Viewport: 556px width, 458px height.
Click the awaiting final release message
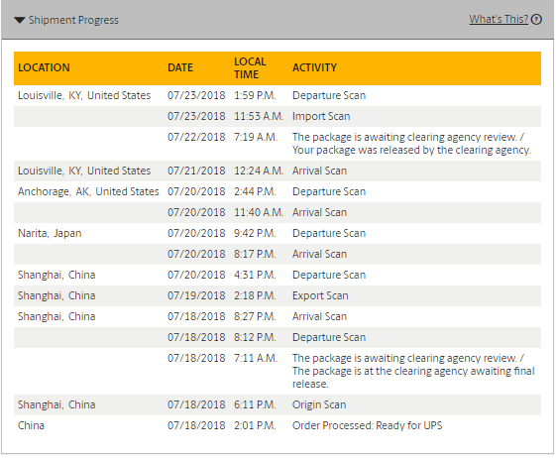tap(413, 378)
